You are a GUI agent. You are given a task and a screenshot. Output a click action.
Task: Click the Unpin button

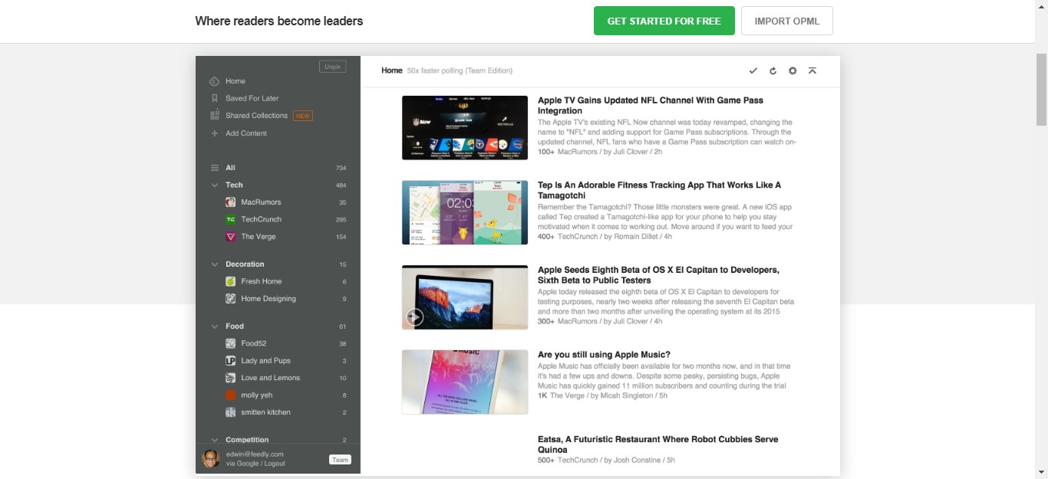(332, 67)
